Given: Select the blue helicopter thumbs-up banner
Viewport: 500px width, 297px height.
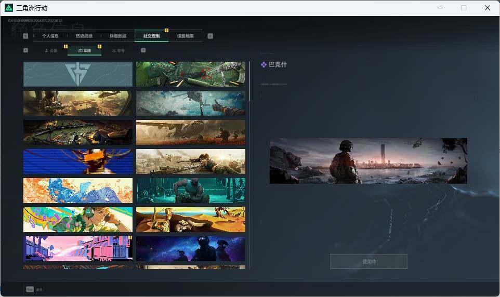Looking at the screenshot, I should pos(191,103).
